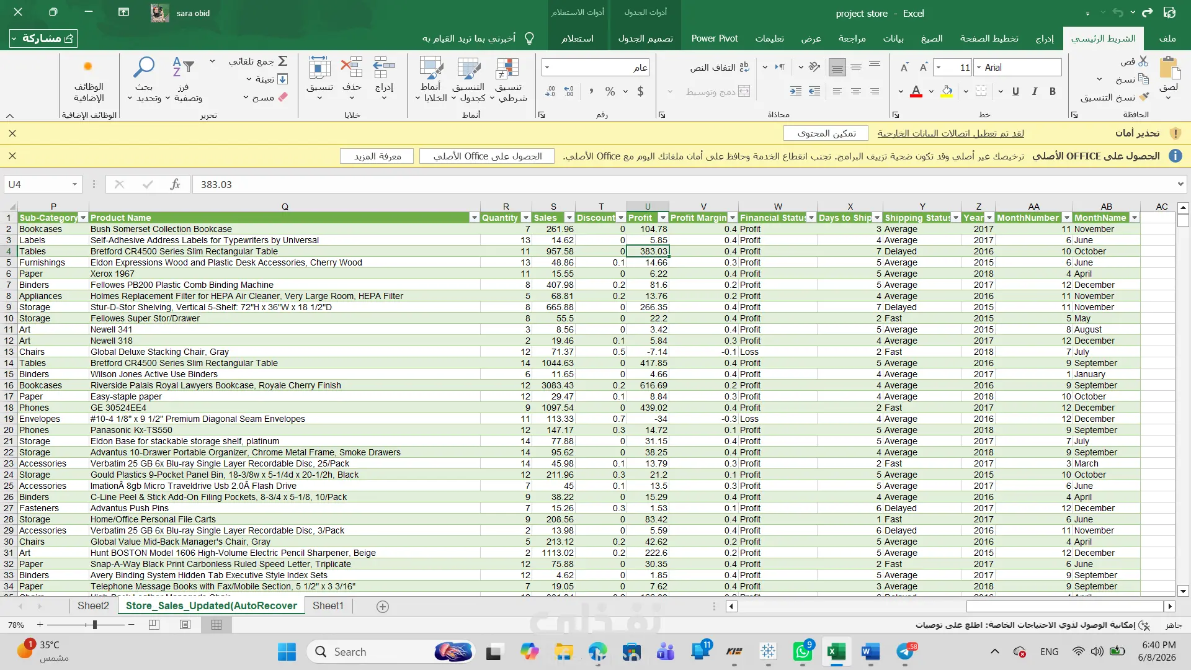Switch to Page Break Preview in the status bar
This screenshot has width=1191, height=670.
[x=154, y=625]
